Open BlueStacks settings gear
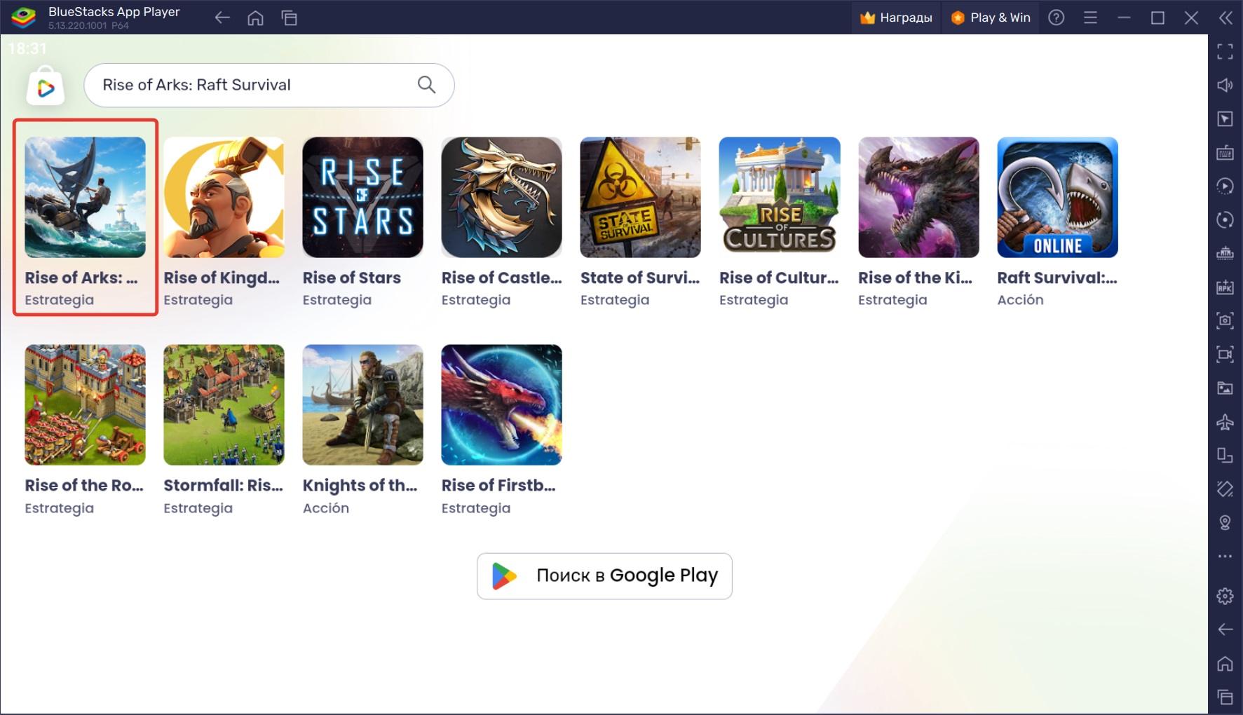The width and height of the screenshot is (1243, 715). pos(1225,596)
